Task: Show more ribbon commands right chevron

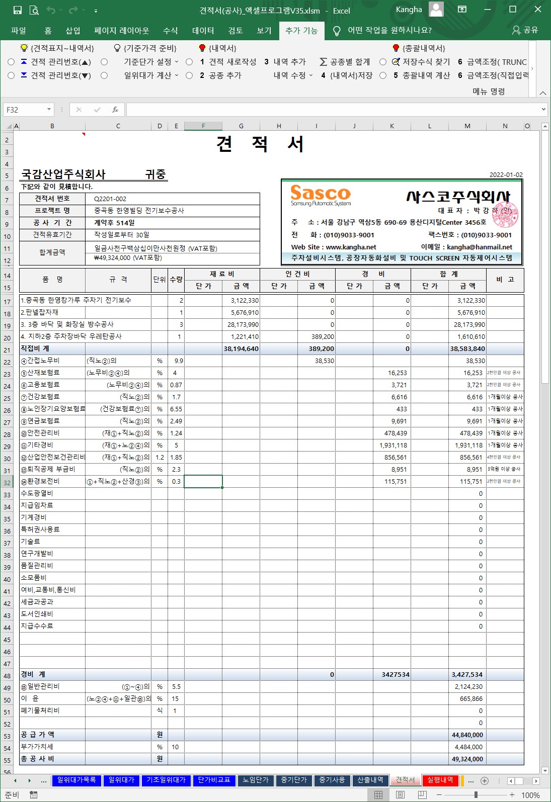Action: coord(532,68)
